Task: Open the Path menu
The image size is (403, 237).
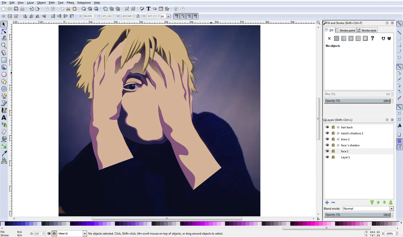Action: coord(52,3)
